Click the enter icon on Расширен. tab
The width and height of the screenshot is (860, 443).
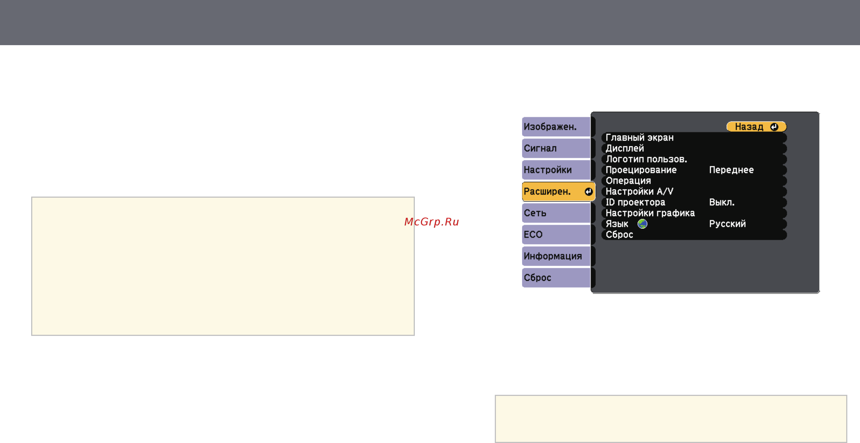click(588, 192)
